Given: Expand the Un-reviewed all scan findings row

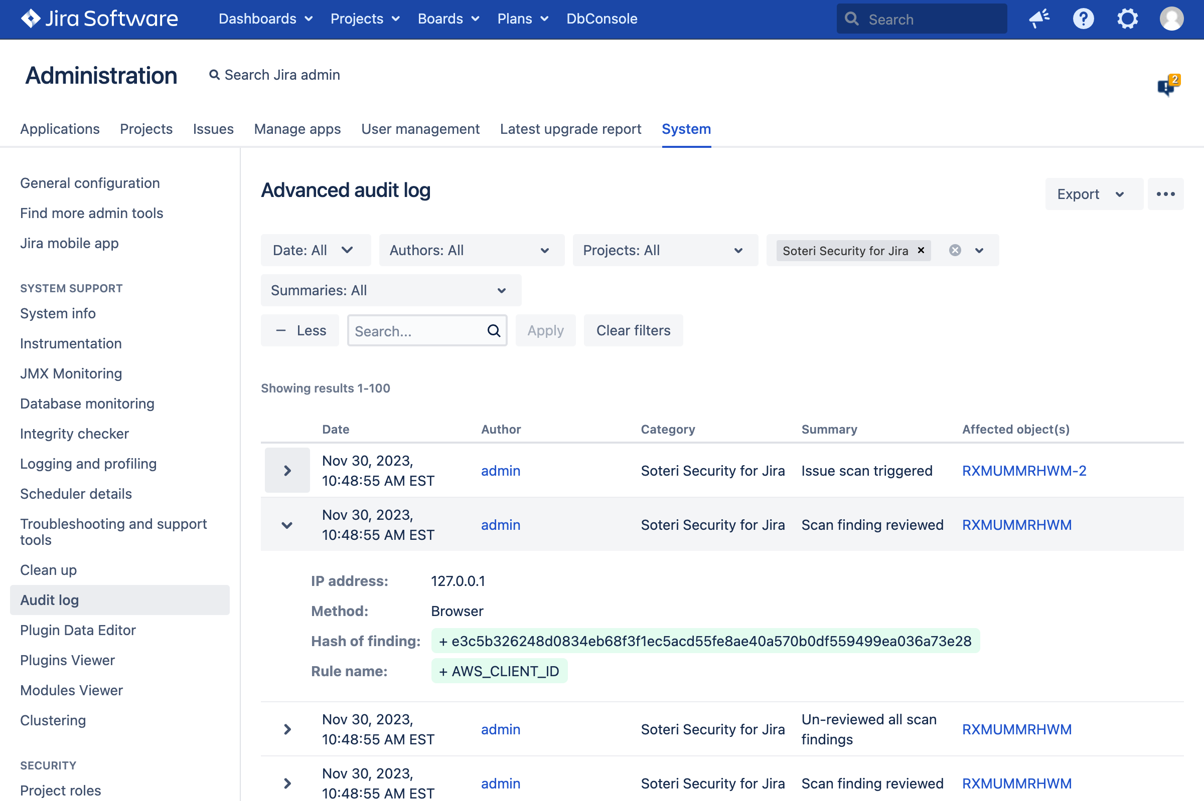Looking at the screenshot, I should 287,729.
